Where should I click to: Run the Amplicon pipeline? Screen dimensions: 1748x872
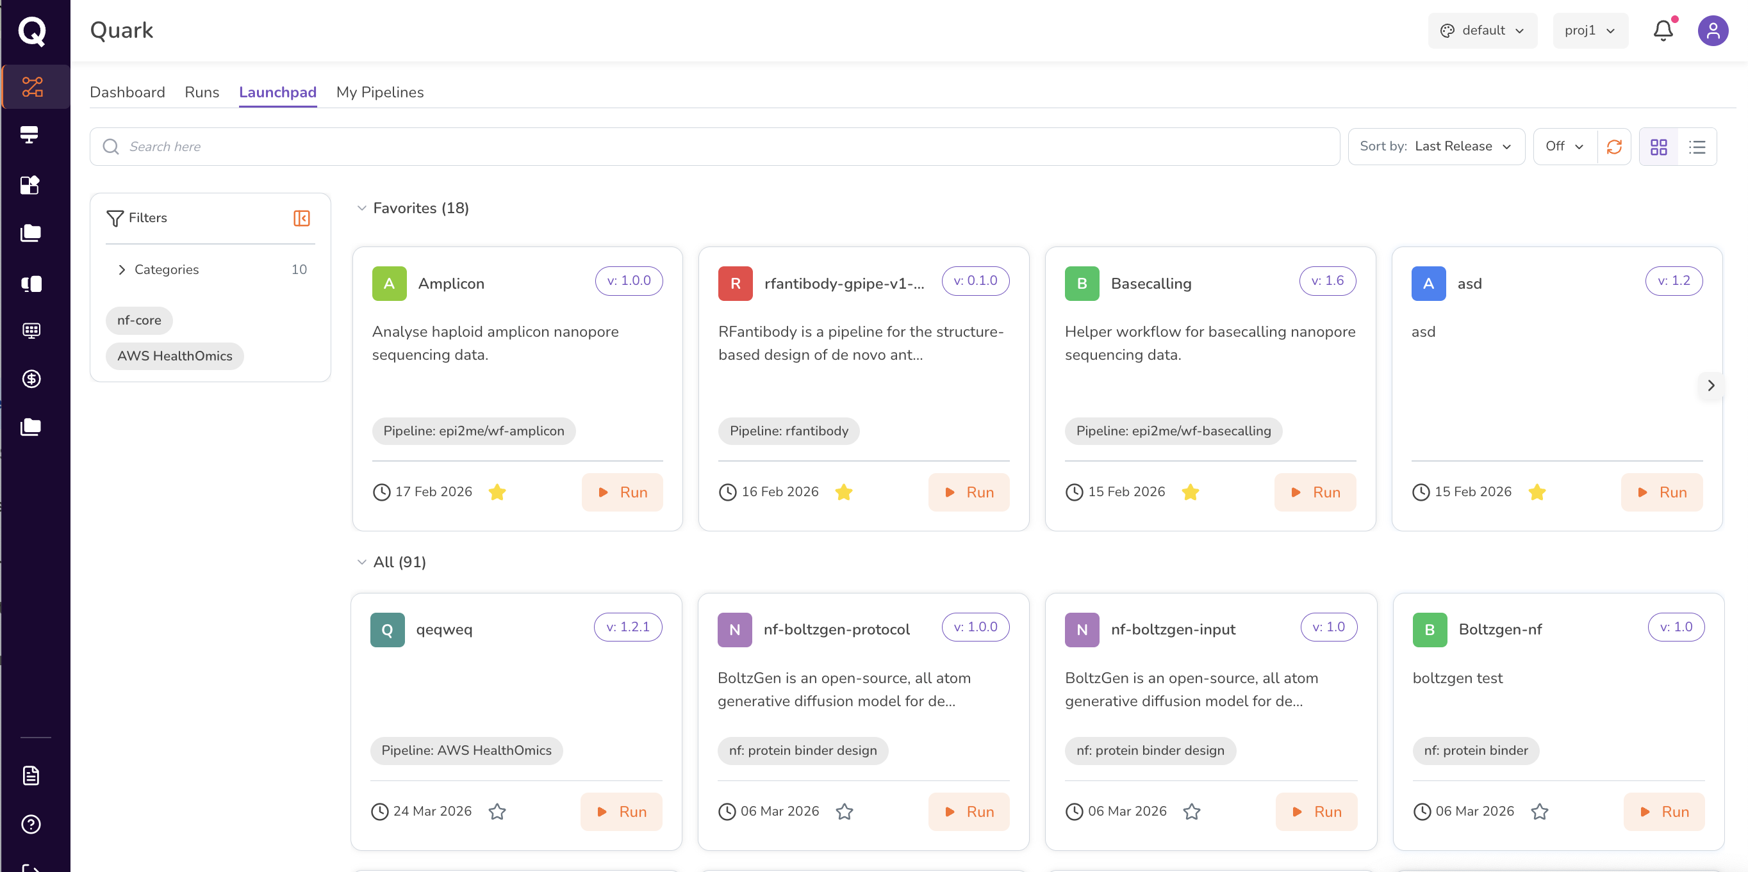click(622, 492)
